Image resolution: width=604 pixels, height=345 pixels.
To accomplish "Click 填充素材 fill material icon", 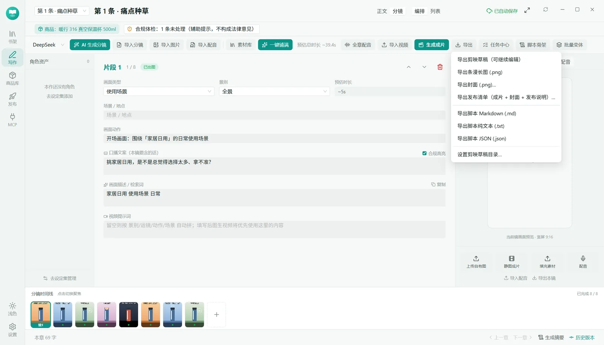I will pos(547,262).
